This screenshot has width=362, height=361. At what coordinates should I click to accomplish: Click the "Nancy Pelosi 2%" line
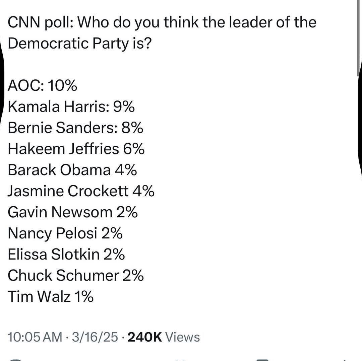point(65,233)
